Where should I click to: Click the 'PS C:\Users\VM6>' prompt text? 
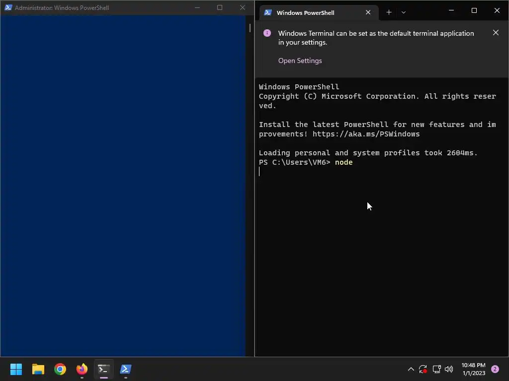(294, 162)
